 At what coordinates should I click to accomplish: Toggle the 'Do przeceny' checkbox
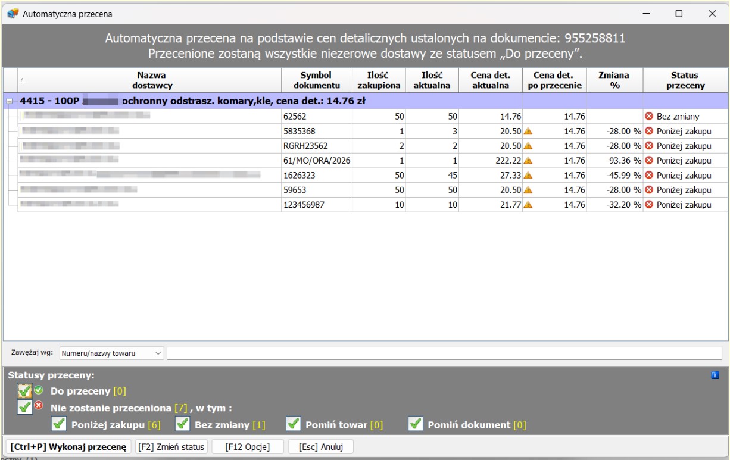coord(24,391)
